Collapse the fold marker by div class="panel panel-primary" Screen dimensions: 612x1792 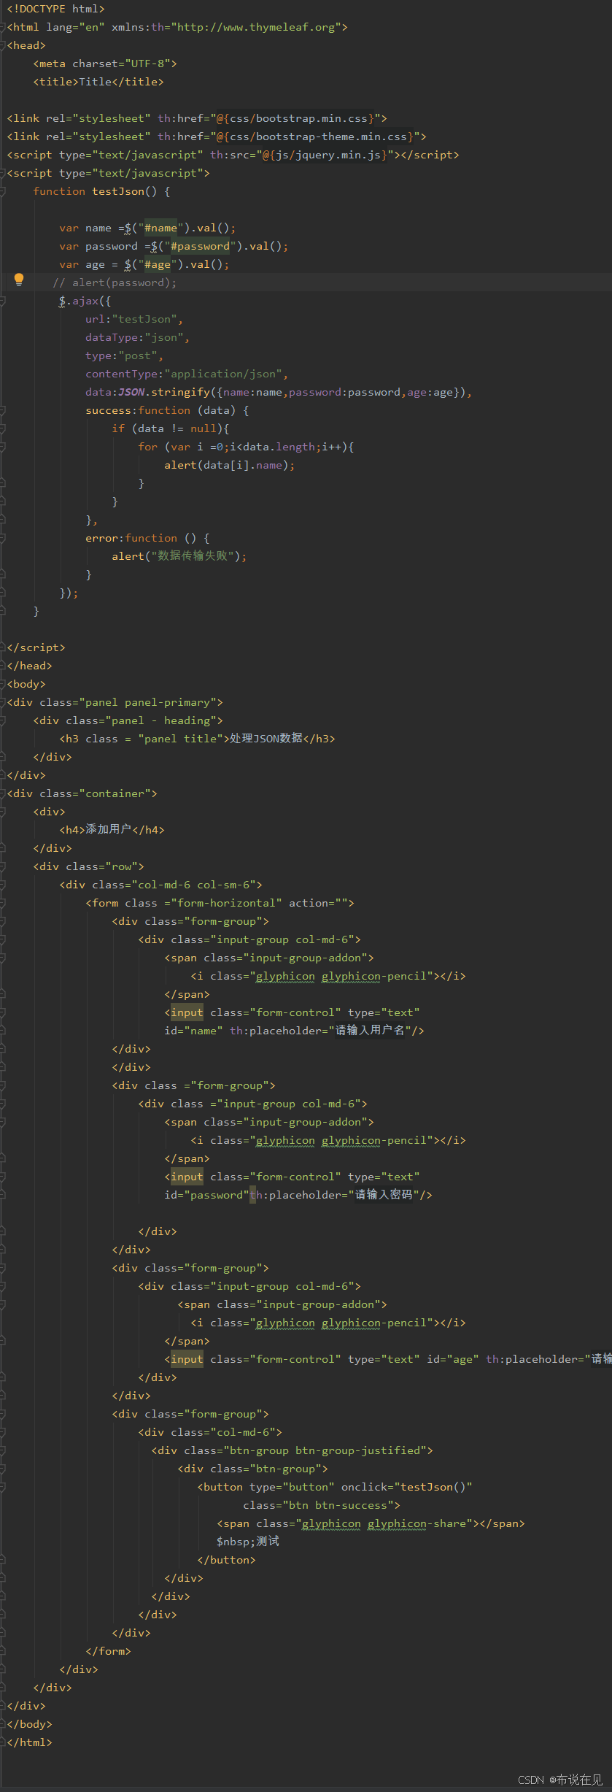3,702
